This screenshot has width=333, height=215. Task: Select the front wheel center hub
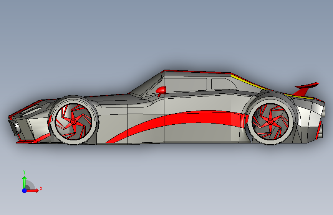[73, 122]
